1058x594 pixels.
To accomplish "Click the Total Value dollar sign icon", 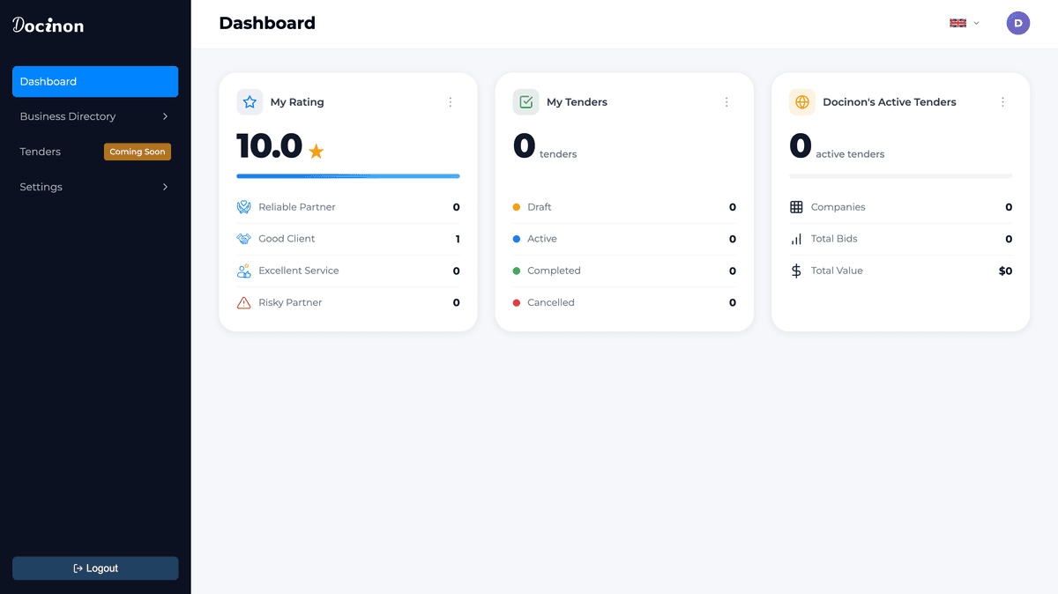I will tap(796, 271).
